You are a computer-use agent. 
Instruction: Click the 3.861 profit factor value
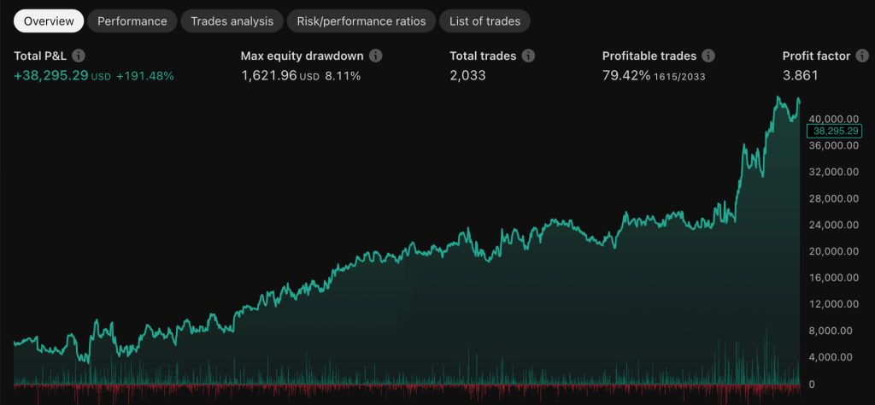(x=800, y=75)
